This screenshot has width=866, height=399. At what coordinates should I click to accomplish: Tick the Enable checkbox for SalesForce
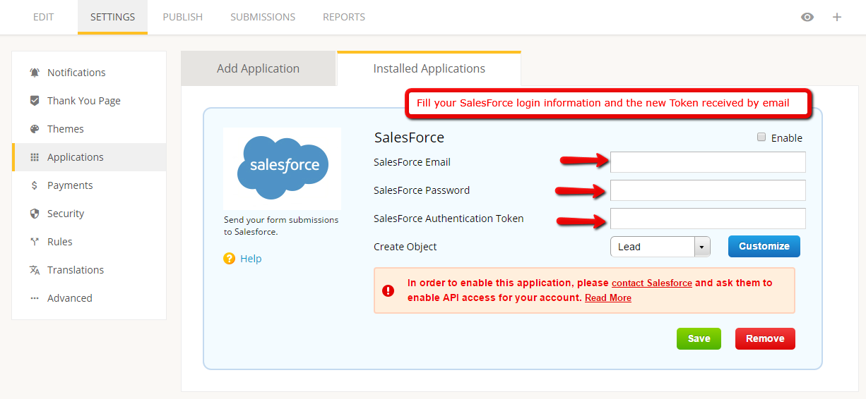click(761, 137)
